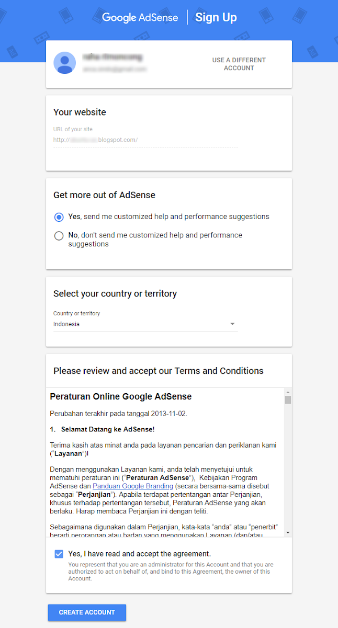The image size is (338, 628).
Task: Click the terms scrollbar thumb
Action: [288, 399]
